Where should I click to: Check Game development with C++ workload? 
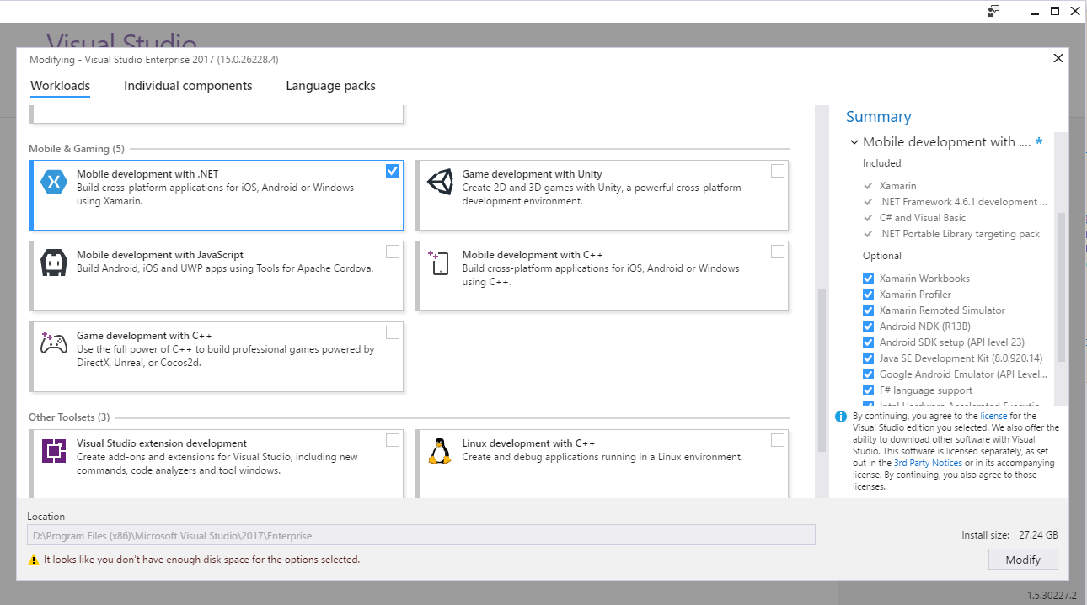coord(393,332)
